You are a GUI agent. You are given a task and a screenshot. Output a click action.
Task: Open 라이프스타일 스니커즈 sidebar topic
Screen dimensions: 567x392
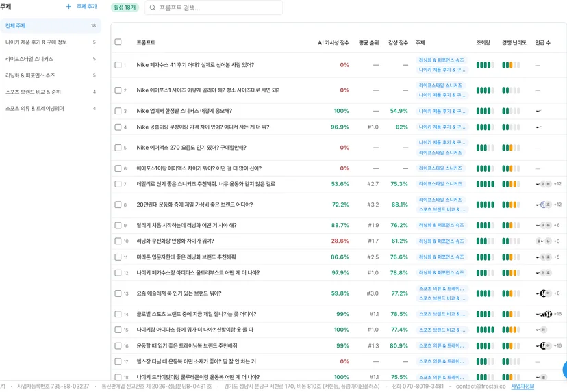[51, 59]
